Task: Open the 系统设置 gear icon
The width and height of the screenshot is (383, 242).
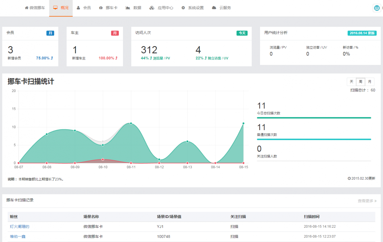Action: (x=183, y=8)
